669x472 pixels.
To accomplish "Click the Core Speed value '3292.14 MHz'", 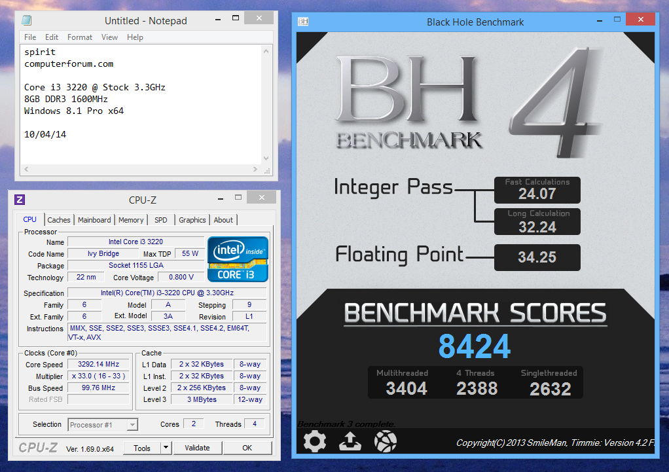I will click(99, 365).
